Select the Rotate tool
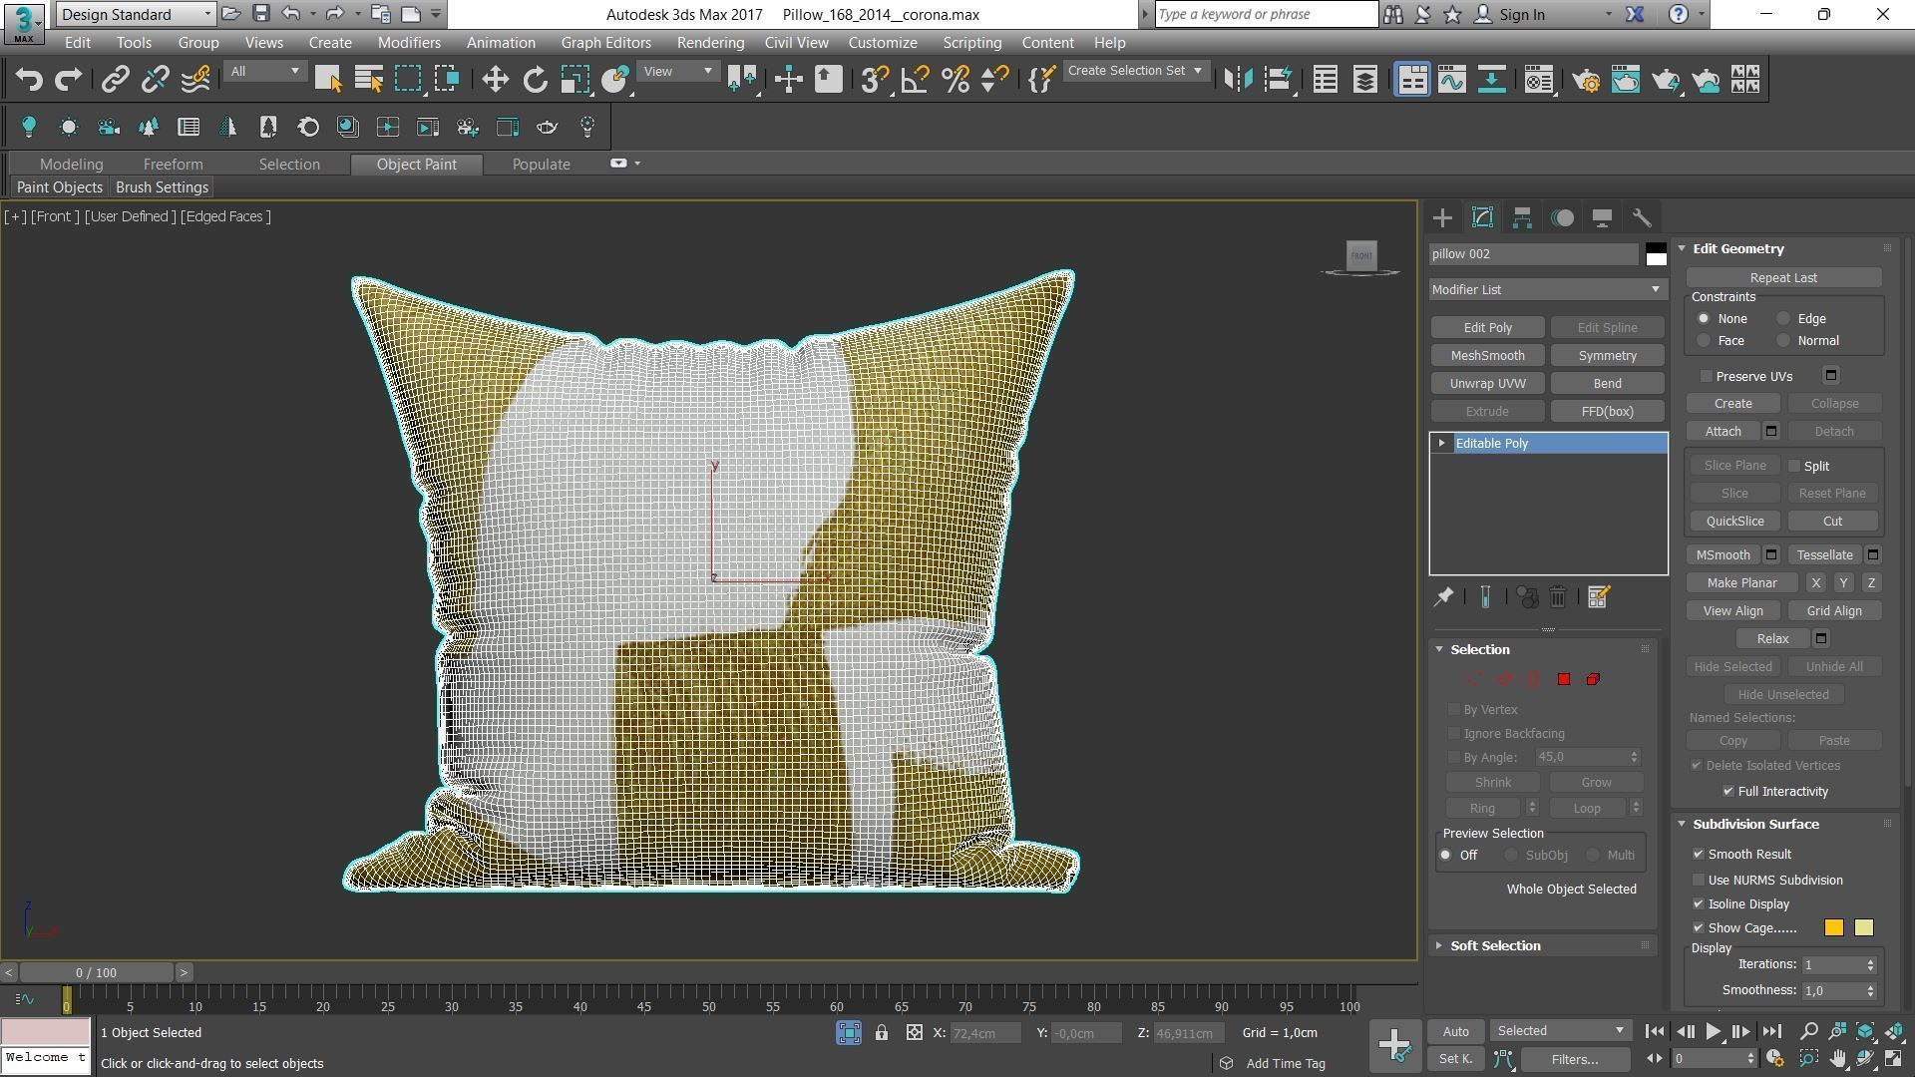Screen dimensions: 1915x1077 [x=536, y=80]
